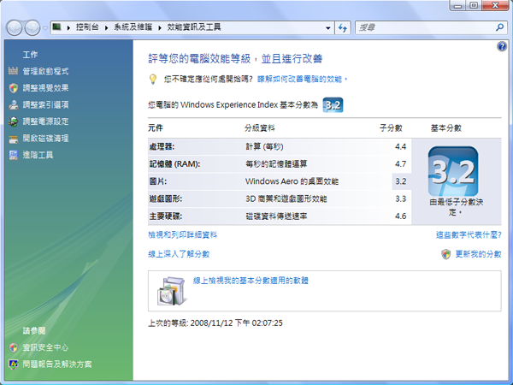Select the 效能資訊及工具 breadcrumb

coord(194,27)
